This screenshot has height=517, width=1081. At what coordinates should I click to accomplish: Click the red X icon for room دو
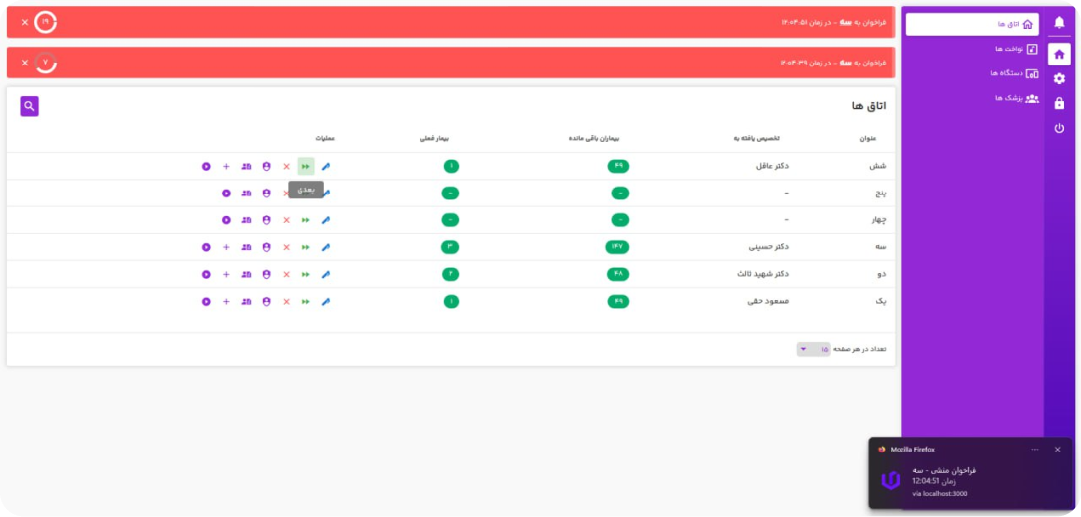click(287, 274)
